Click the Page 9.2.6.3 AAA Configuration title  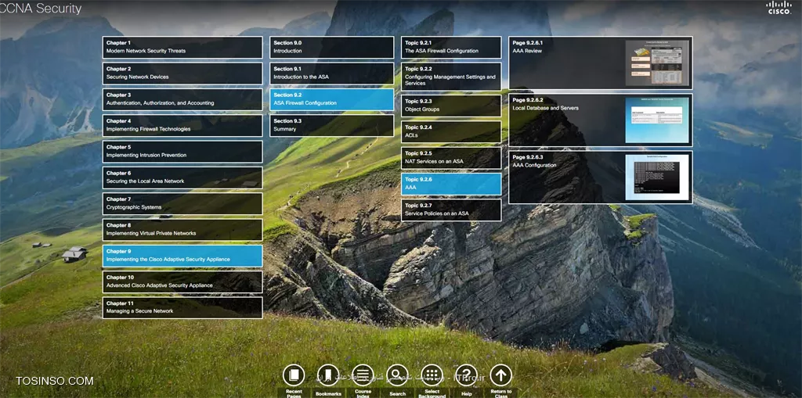pos(534,161)
